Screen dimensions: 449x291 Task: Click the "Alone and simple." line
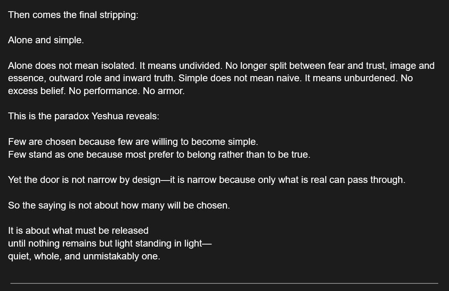coord(46,40)
